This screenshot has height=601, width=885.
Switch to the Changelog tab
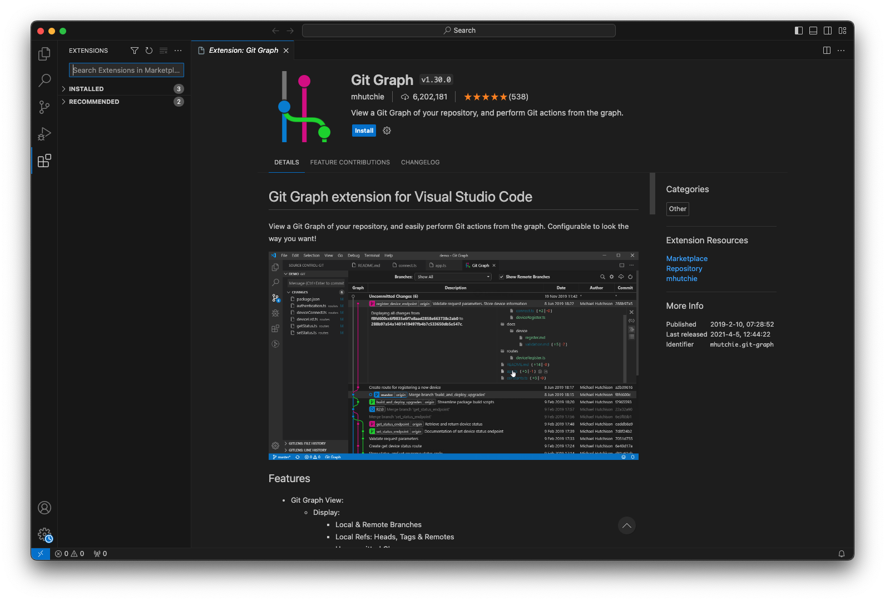coord(420,162)
